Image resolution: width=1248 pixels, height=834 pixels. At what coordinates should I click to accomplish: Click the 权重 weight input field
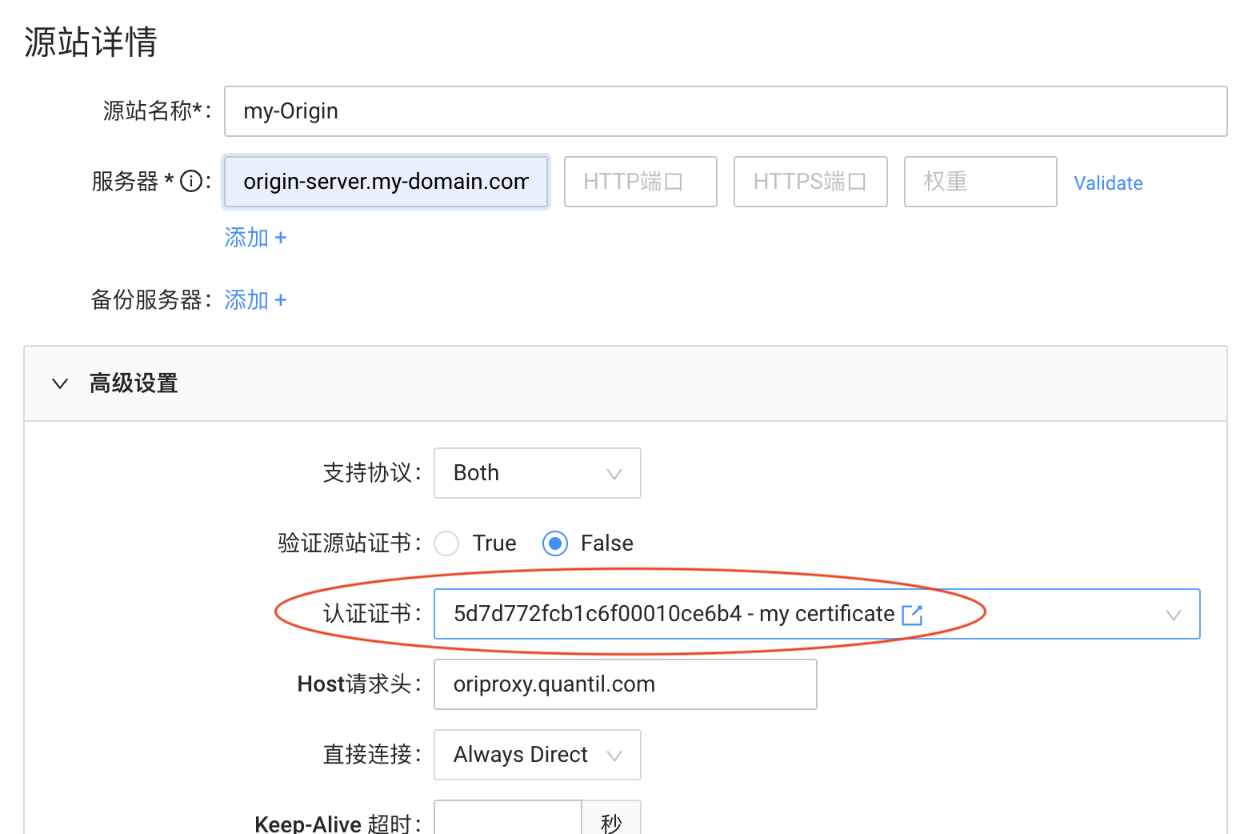tap(980, 182)
